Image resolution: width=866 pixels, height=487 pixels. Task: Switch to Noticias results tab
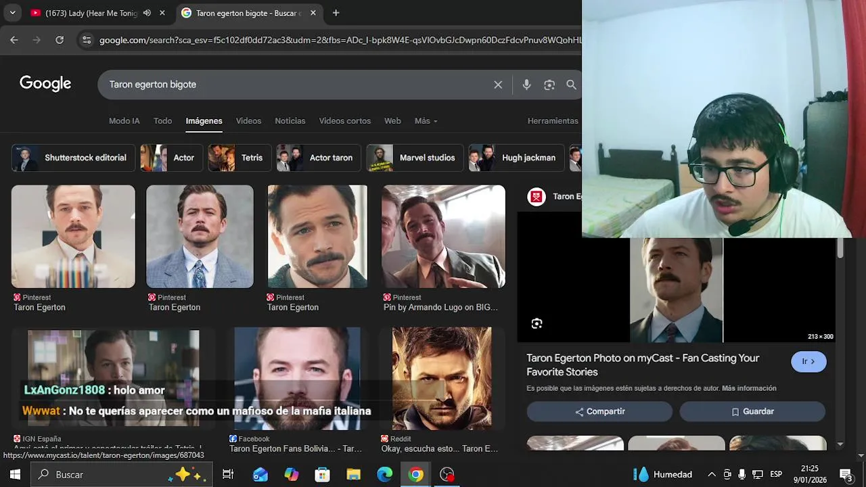(x=290, y=120)
